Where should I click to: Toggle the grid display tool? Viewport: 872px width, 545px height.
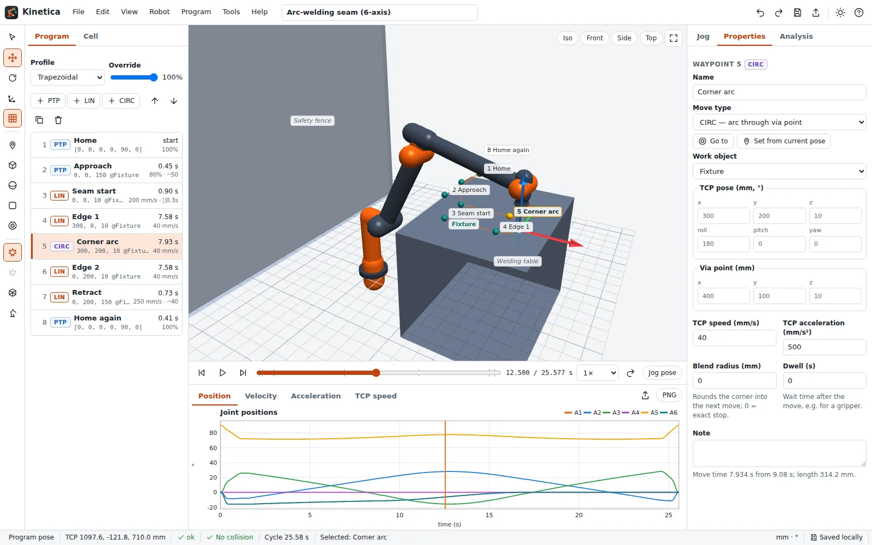pyautogui.click(x=13, y=118)
